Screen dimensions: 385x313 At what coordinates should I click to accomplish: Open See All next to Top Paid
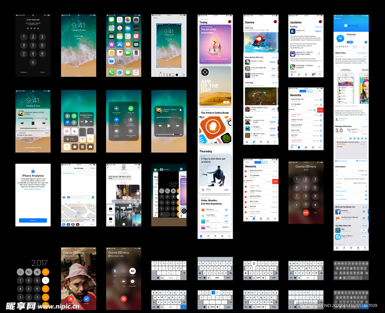tap(274, 117)
